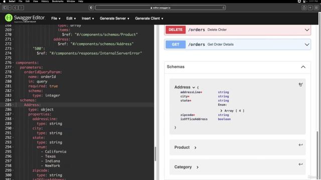
Task: Open a new Safari tab
Action: (310, 8)
